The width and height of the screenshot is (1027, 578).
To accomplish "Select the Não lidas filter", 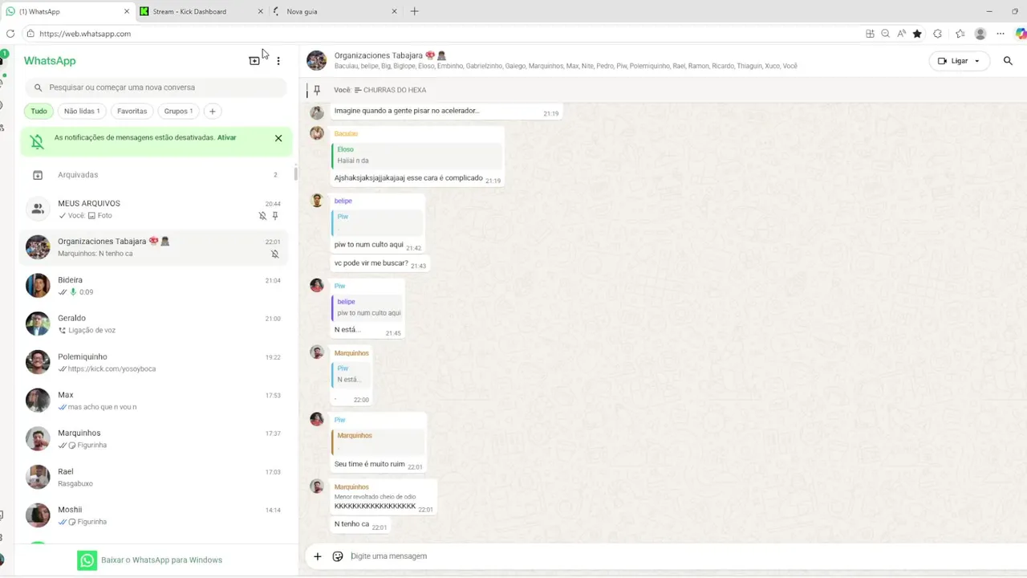I will [82, 112].
